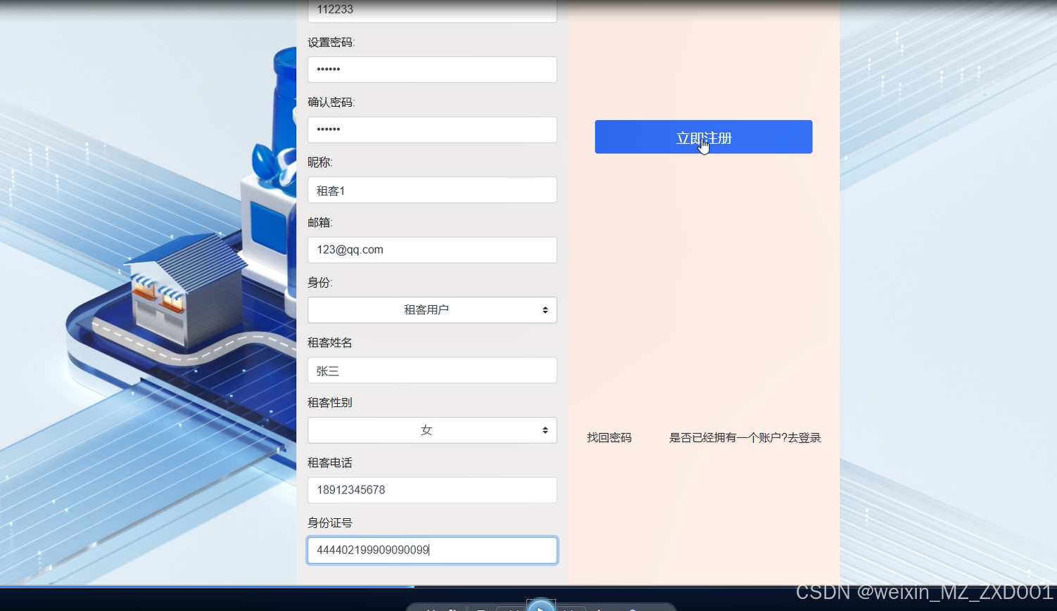Focus the 租客电话 field with 18912345678
The height and width of the screenshot is (611, 1057).
point(432,490)
